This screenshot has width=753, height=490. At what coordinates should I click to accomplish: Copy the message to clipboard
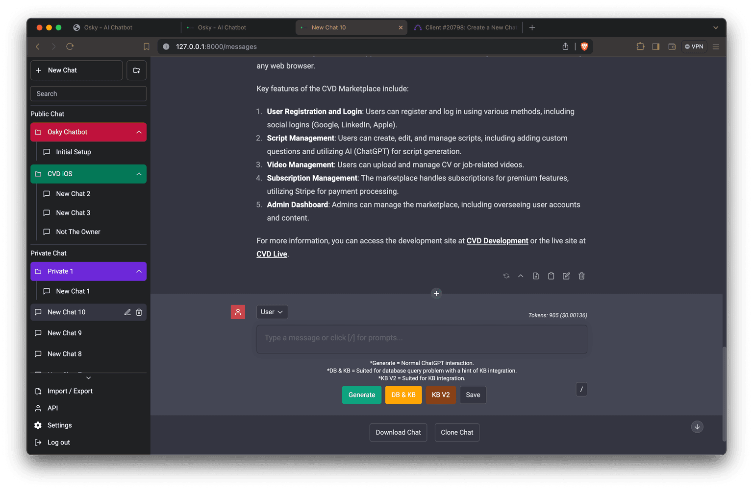551,276
